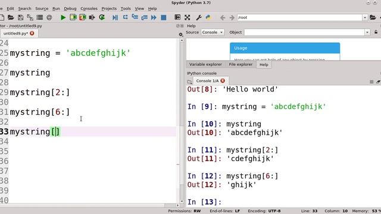Open the console tab browse button
Screen dimensions: 381x214
coord(189,81)
